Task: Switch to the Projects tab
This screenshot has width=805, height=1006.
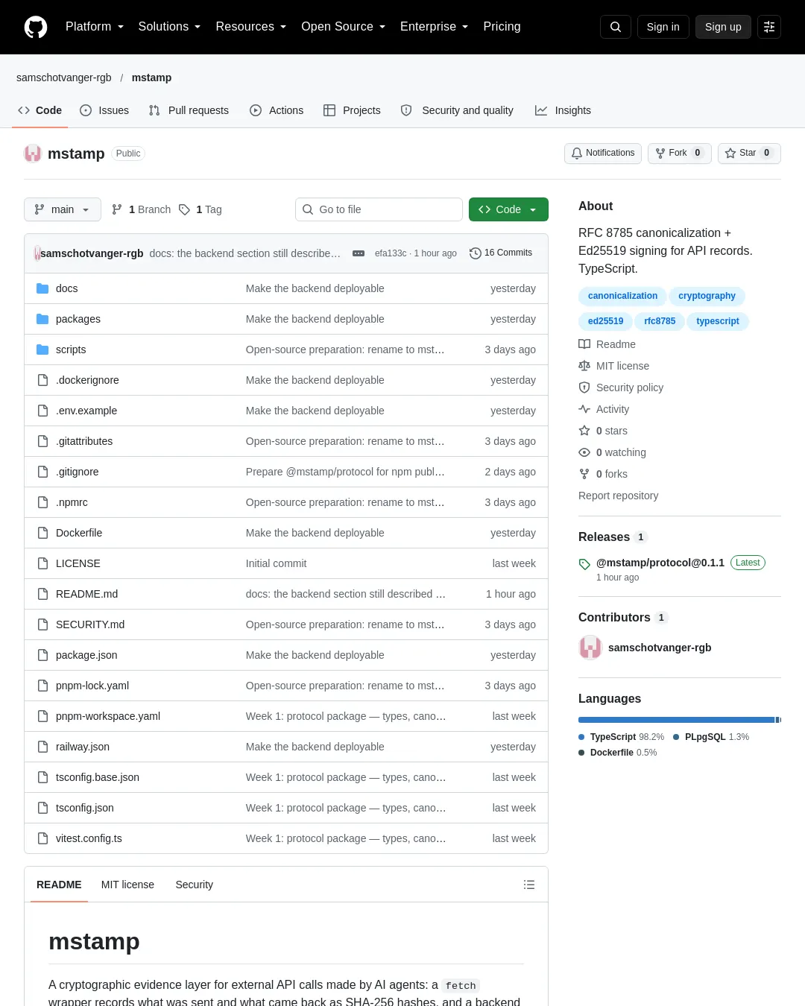Action: pyautogui.click(x=352, y=110)
